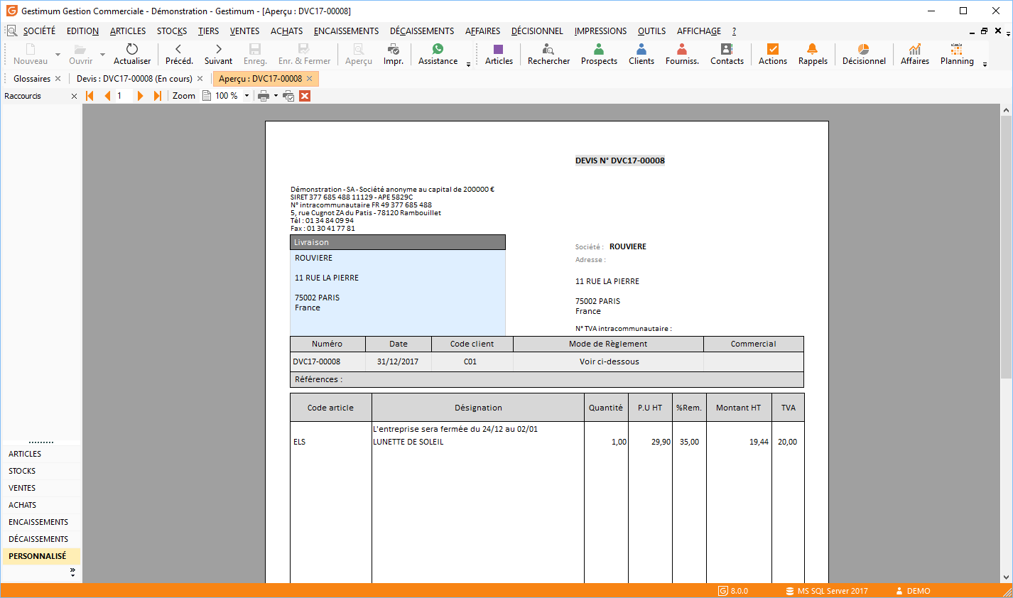Open the TIERS menu
The height and width of the screenshot is (598, 1013).
coord(208,31)
